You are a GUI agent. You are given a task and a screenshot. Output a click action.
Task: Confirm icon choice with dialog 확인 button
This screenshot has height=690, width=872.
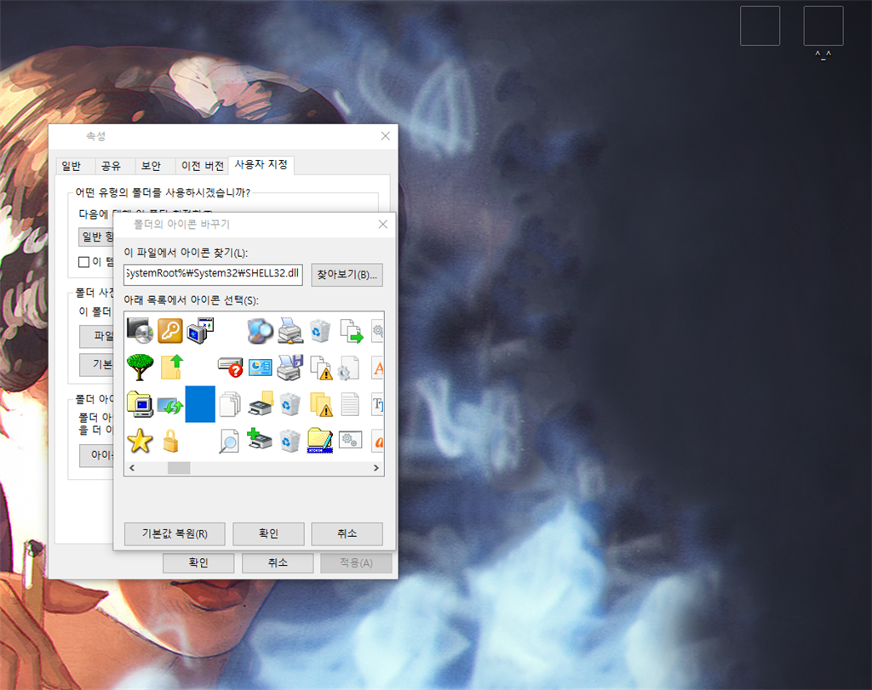pos(268,534)
